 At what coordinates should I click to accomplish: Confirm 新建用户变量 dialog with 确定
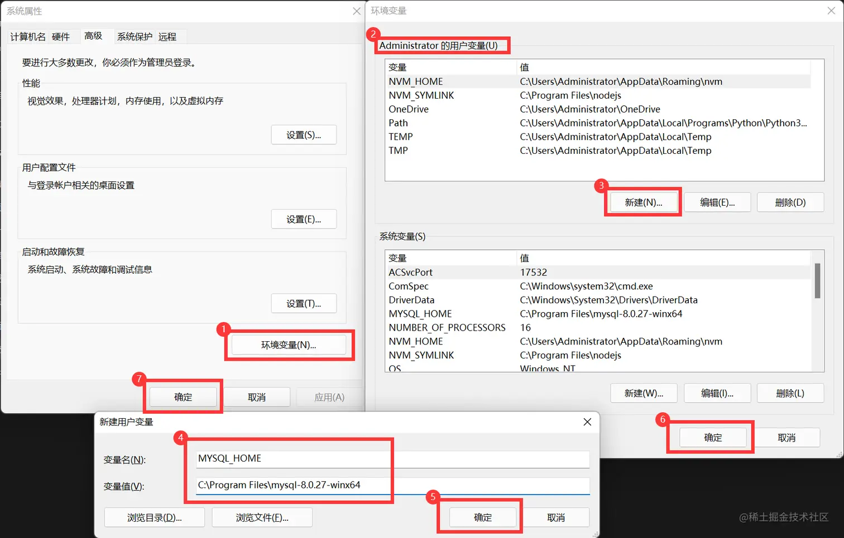(x=483, y=517)
